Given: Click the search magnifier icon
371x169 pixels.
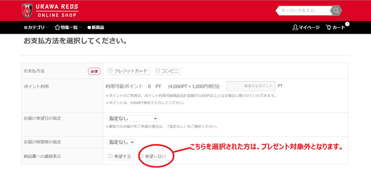Looking at the screenshot, I should 336,11.
